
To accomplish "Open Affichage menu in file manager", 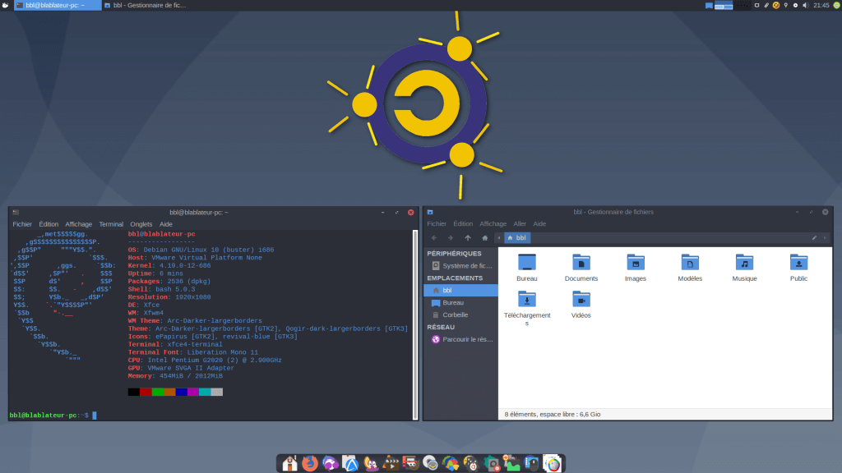I will click(493, 223).
